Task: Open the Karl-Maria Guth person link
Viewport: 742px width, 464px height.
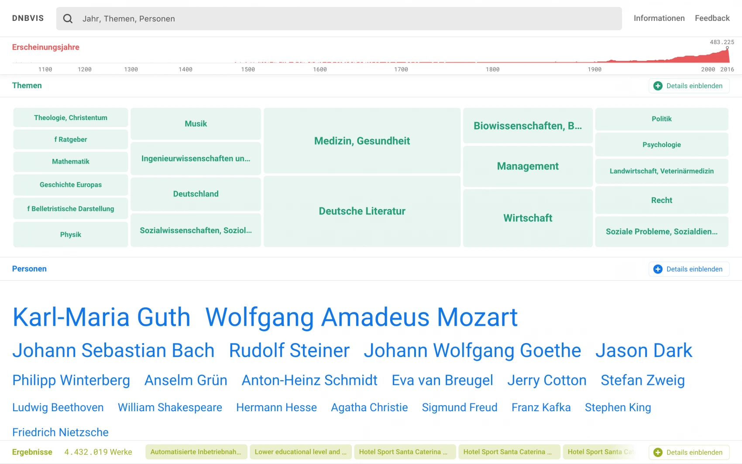Action: click(x=101, y=317)
